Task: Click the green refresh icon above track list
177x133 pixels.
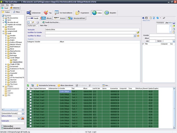Action: (x=28, y=85)
